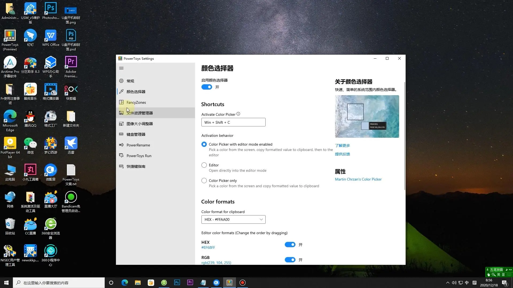Click the Activate Color Picker info icon
The image size is (513, 288).
[238, 114]
